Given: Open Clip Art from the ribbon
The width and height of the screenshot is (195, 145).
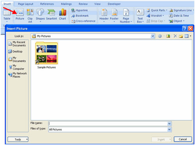Looking at the screenshot, I should 30,16.
